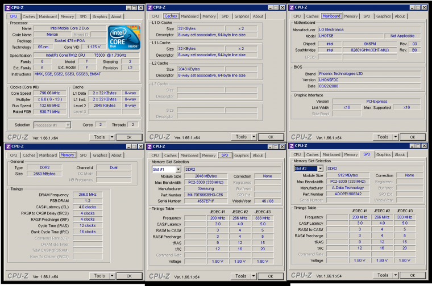This screenshot has height=286, width=432.
Task: Open the Slot #1 memory slot dropdown
Action: [178, 170]
